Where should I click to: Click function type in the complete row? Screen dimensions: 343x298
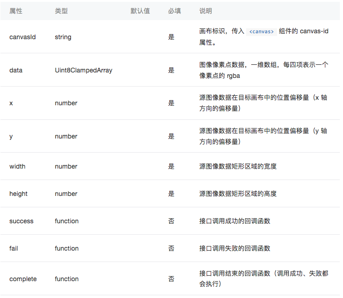pos(67,279)
